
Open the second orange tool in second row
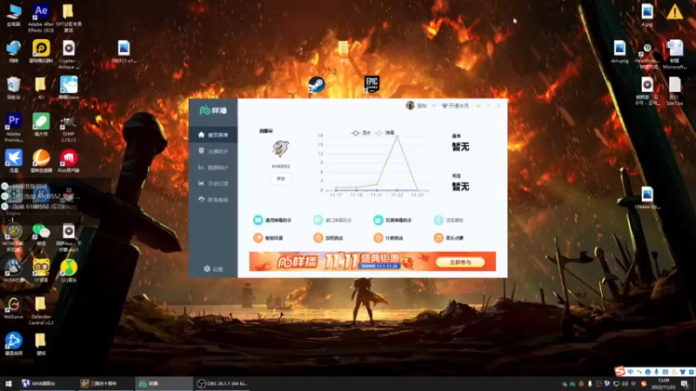click(328, 238)
